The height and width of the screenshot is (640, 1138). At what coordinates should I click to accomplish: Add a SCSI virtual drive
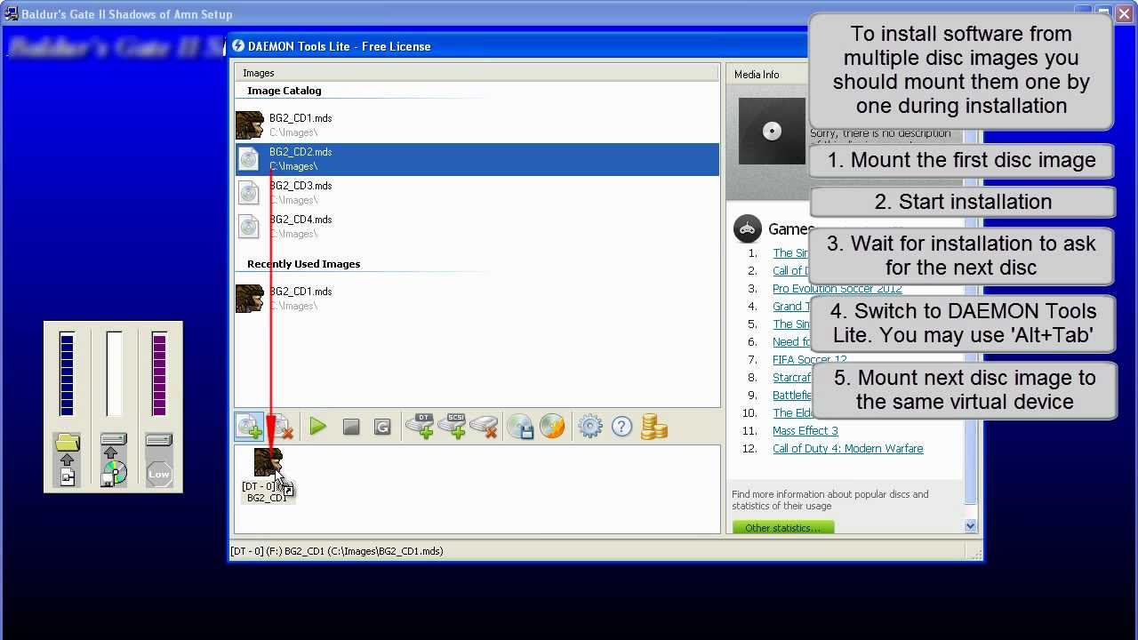click(452, 427)
